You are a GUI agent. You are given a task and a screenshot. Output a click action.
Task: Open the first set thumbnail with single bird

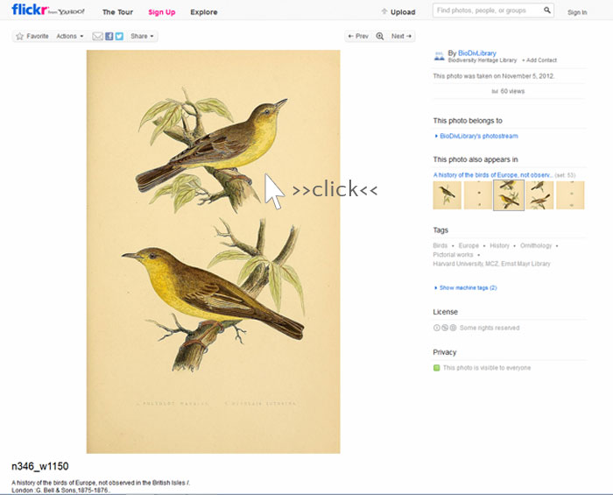pyautogui.click(x=447, y=195)
